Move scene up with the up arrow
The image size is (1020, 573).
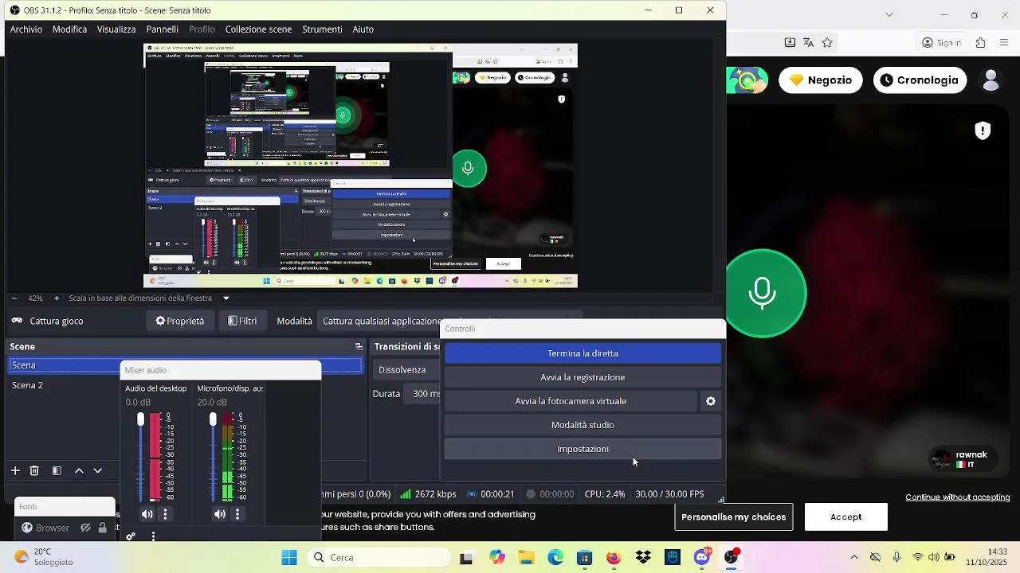click(79, 470)
